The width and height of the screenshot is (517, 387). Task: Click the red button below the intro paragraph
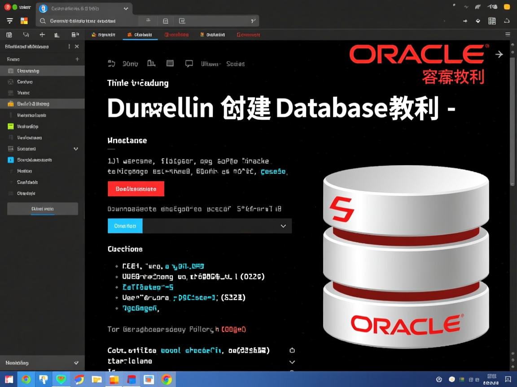(x=136, y=189)
